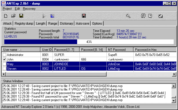Open the Project menu
178x110 pixels.
(x=7, y=9)
